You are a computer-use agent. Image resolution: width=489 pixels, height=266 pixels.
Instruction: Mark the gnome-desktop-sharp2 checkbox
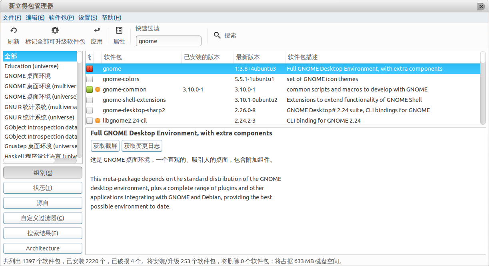[90, 110]
